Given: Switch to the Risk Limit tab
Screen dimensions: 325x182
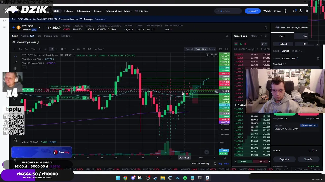Looking at the screenshot, I should click(66, 36).
